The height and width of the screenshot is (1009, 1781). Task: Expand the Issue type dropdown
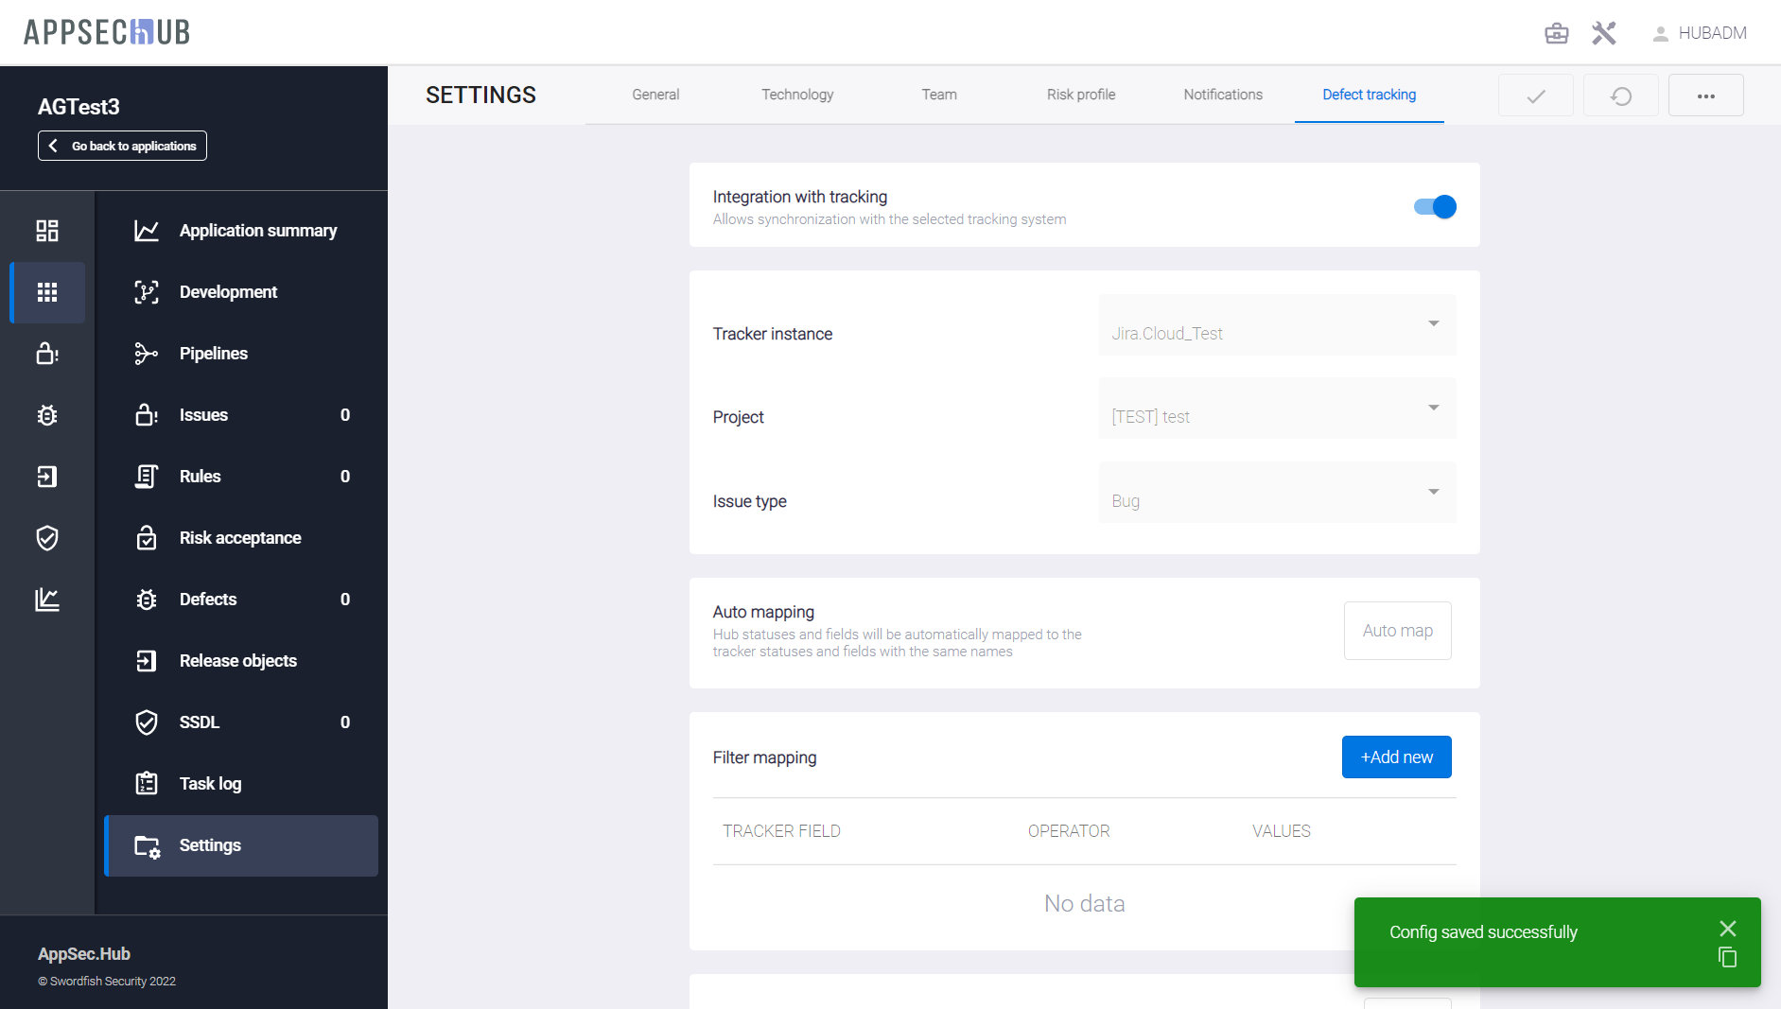[1276, 493]
